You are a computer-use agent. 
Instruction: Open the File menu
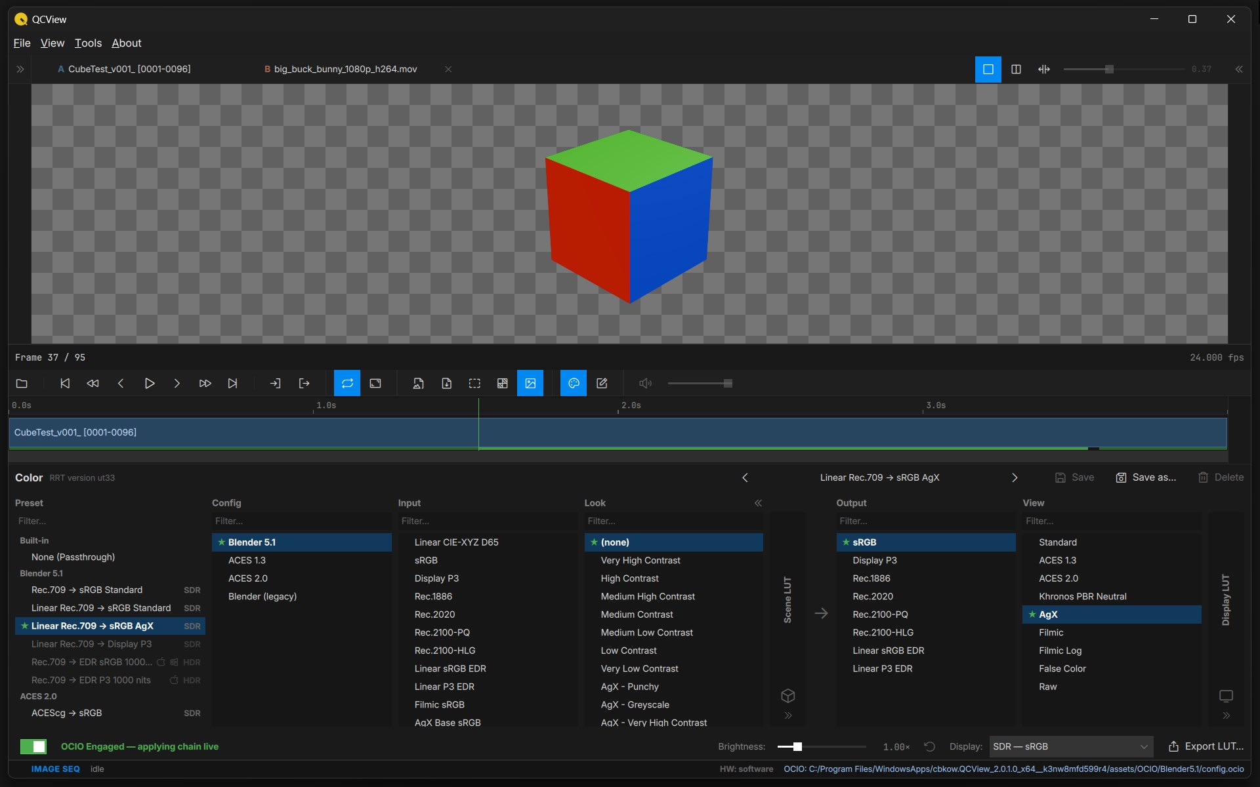point(22,43)
